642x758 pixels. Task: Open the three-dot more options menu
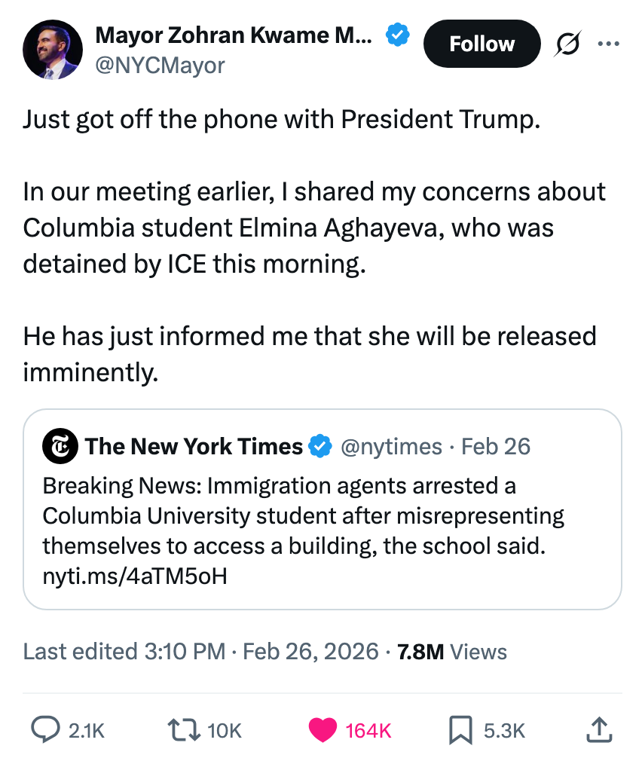(607, 44)
